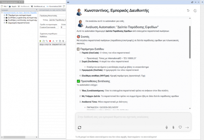This screenshot has width=204, height=140.
Task: Click the move up arrow icon
Action: click(53, 41)
